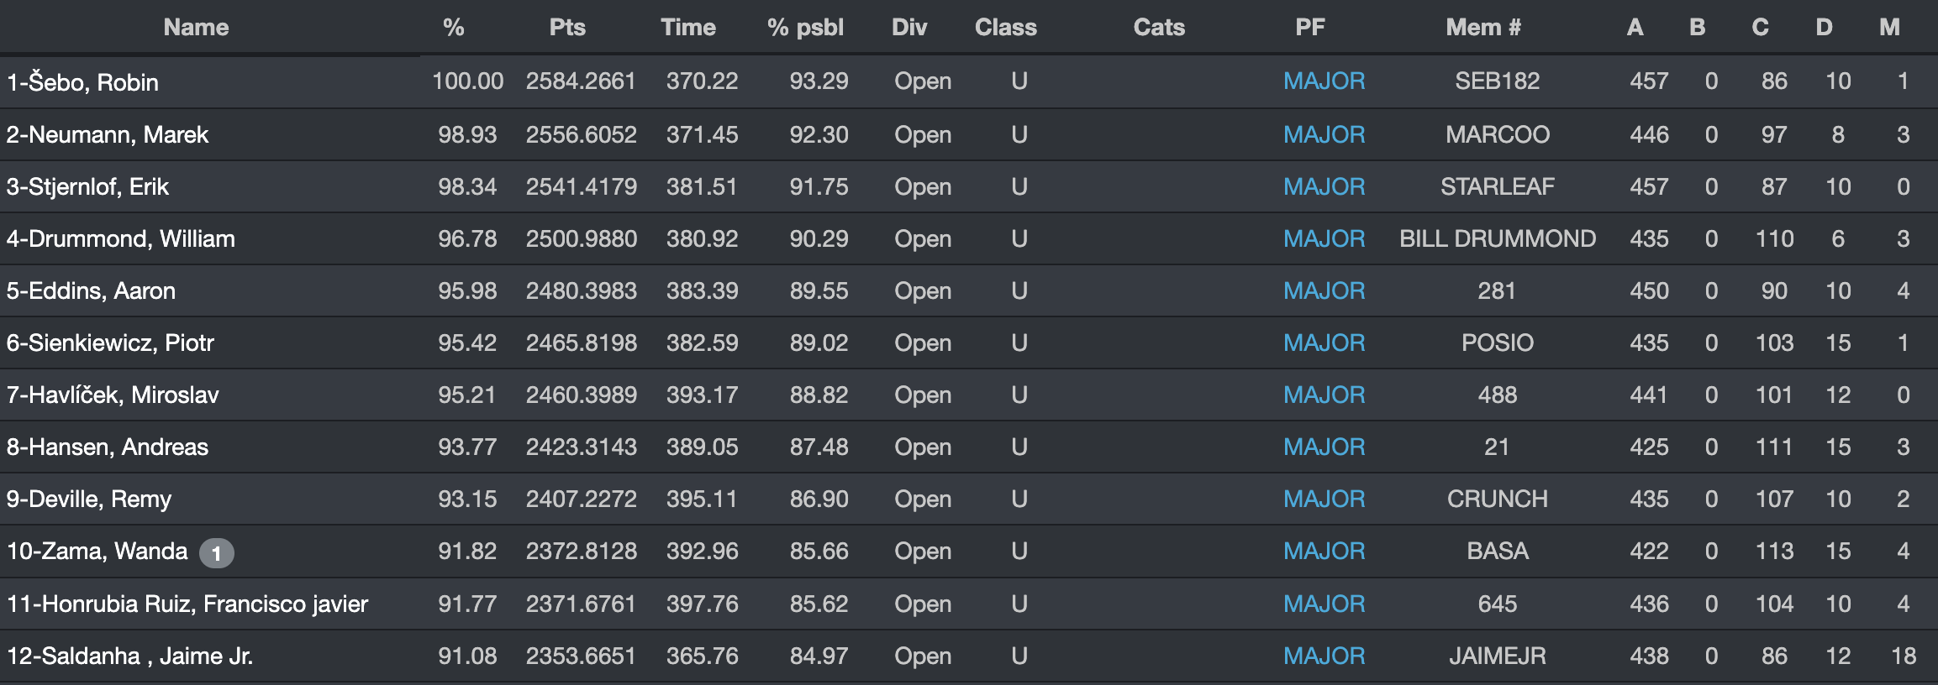
Task: Click MAJOR link in Eddins, Aaron row
Action: [x=1324, y=290]
